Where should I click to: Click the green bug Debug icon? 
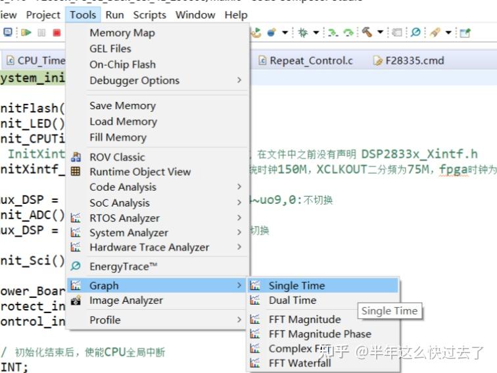click(303, 32)
